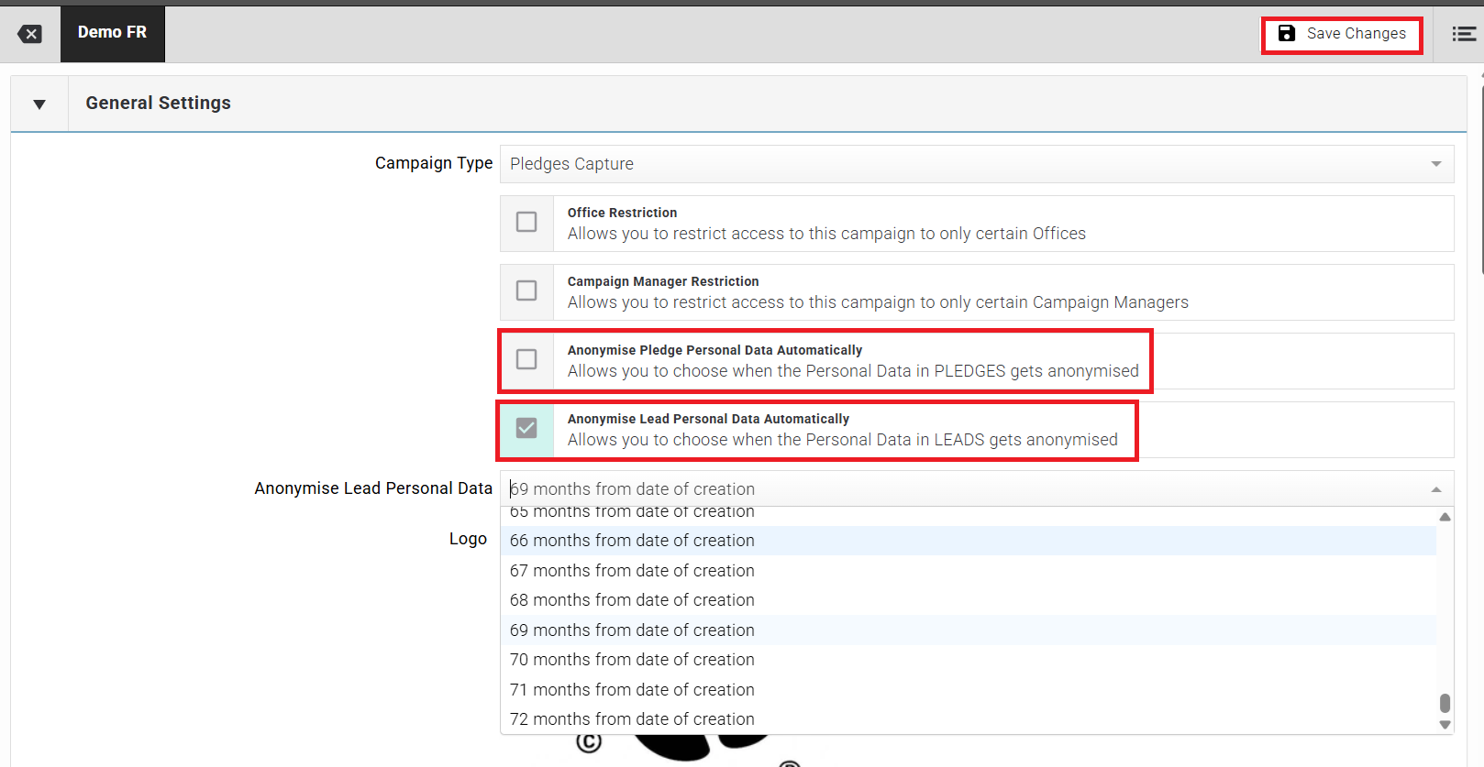This screenshot has height=767, width=1484.
Task: Choose 72 months from date of creation
Action: coord(632,719)
